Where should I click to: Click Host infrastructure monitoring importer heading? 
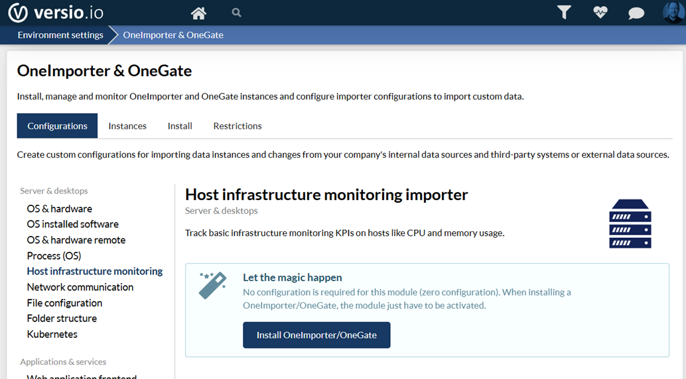coord(326,195)
